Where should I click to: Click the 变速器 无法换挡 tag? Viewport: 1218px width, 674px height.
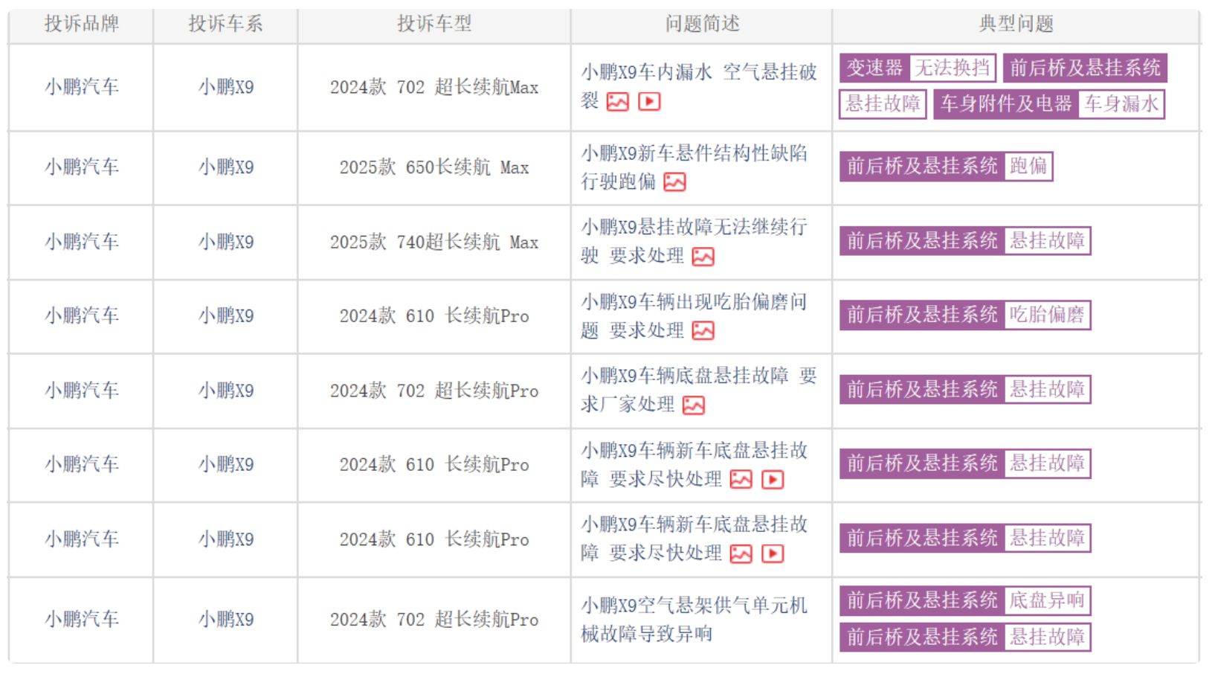918,68
